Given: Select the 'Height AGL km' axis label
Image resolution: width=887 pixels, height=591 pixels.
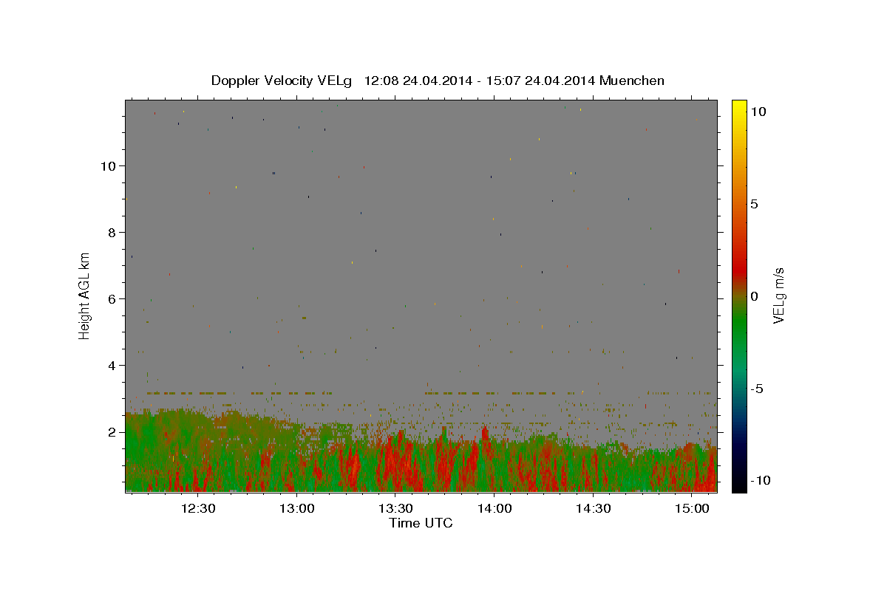Looking at the screenshot, I should point(85,295).
